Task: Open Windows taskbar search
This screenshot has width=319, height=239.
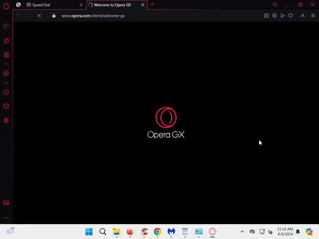Action: tap(103, 232)
